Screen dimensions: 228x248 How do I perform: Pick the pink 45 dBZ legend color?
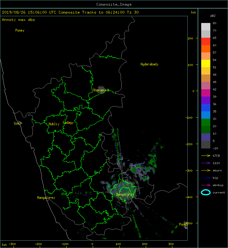tap(206, 86)
